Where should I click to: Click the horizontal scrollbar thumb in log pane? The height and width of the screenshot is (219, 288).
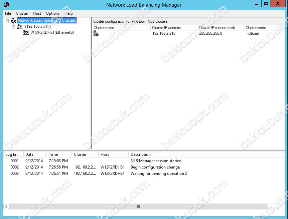139,207
